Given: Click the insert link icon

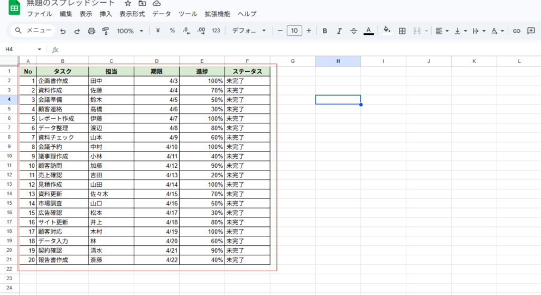Looking at the screenshot, I should tap(517, 31).
